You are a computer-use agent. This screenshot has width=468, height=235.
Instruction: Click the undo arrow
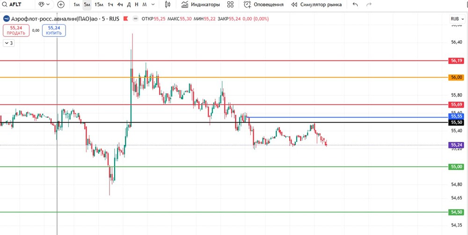point(355,5)
